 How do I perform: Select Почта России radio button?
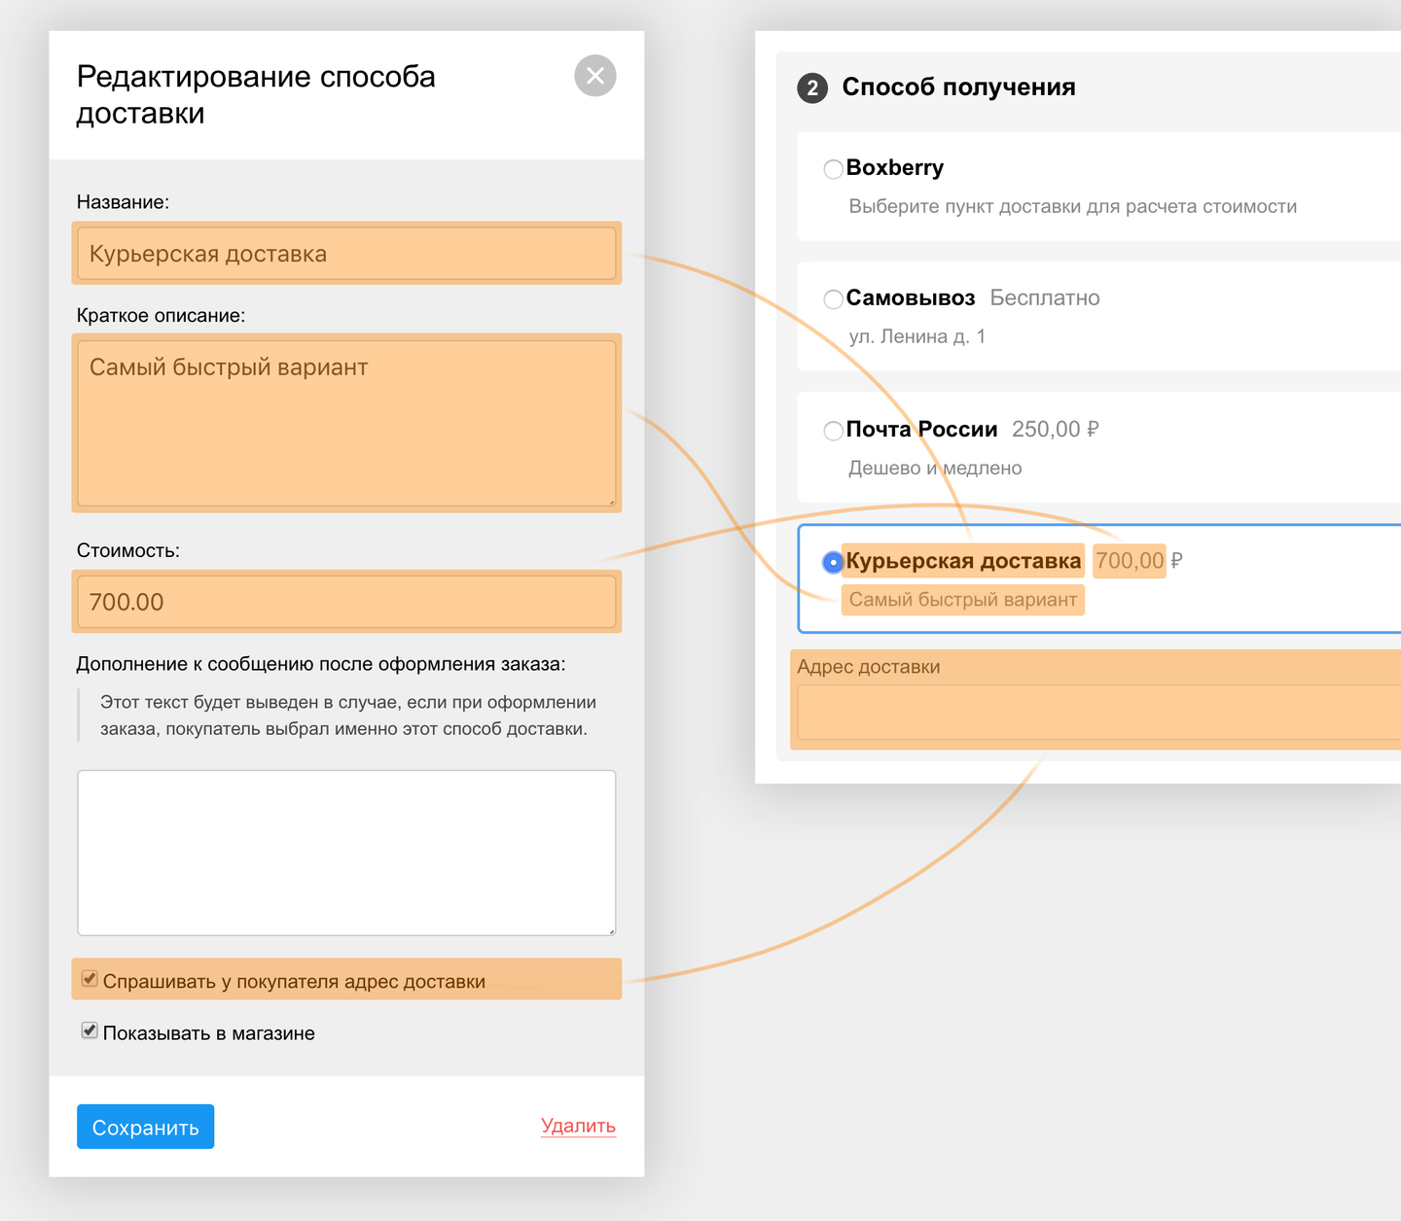833,431
